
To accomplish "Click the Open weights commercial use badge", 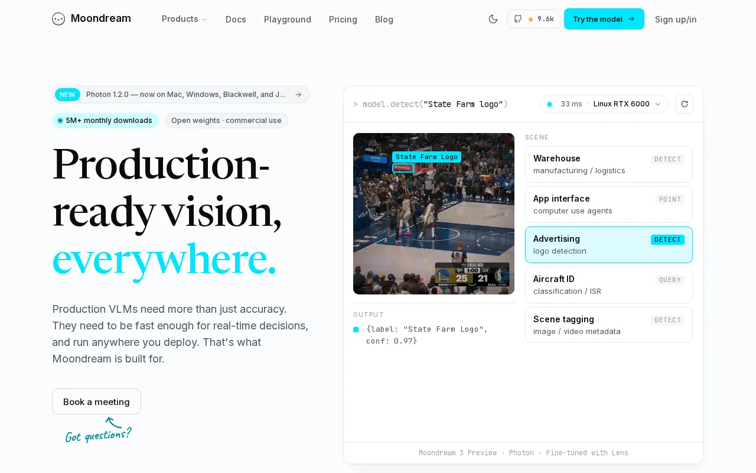I will (226, 121).
